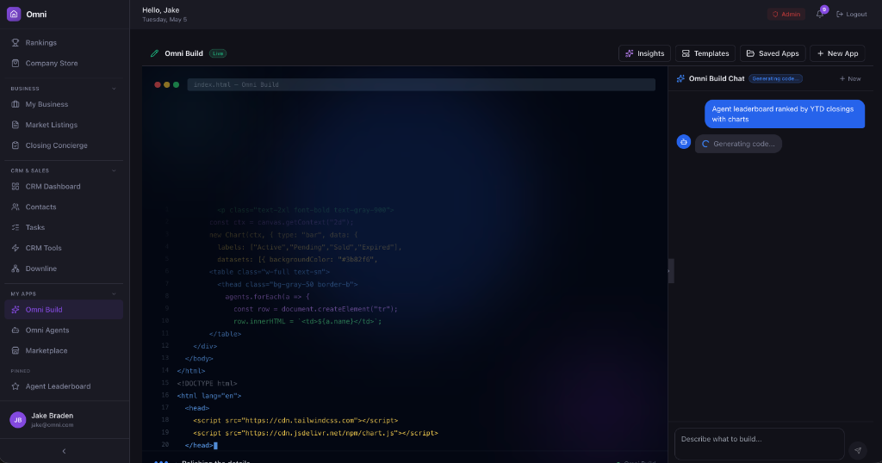882x463 pixels.
Task: Click CRM Dashboard grid icon
Action: click(x=16, y=186)
